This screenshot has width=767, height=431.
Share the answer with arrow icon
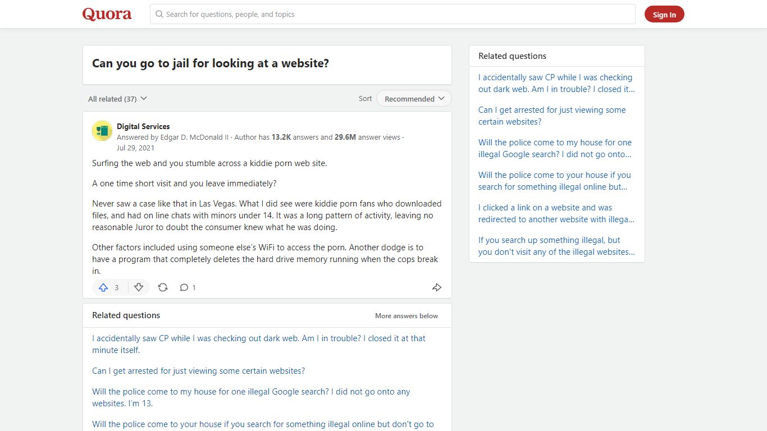tap(437, 287)
